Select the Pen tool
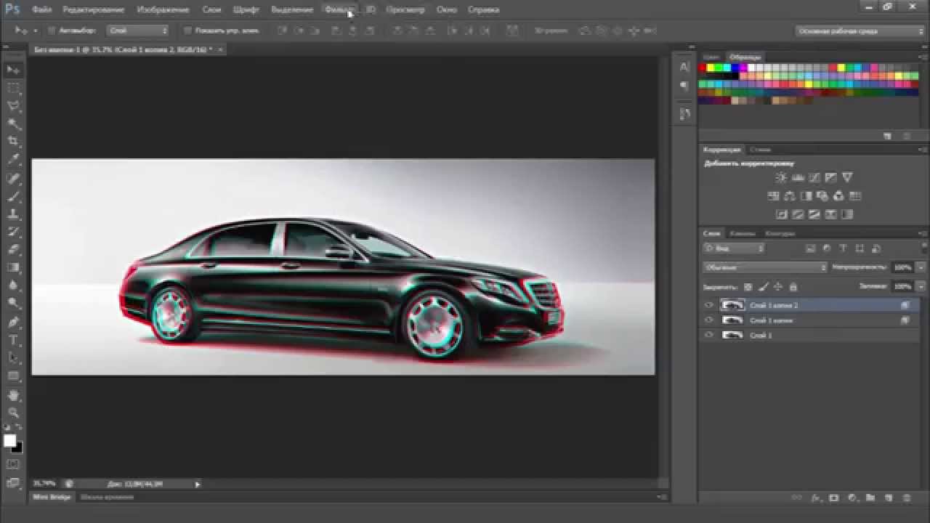Viewport: 930px width, 523px height. 13,322
